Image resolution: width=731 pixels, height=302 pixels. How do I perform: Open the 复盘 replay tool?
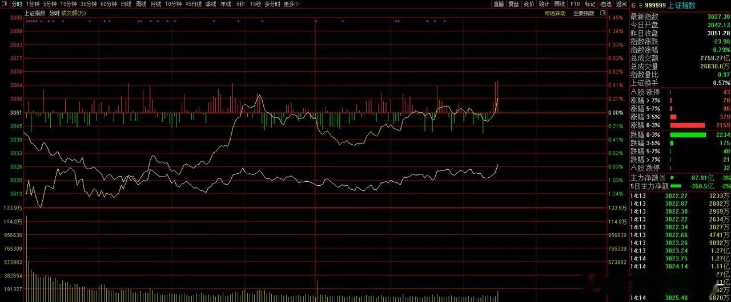(514, 4)
